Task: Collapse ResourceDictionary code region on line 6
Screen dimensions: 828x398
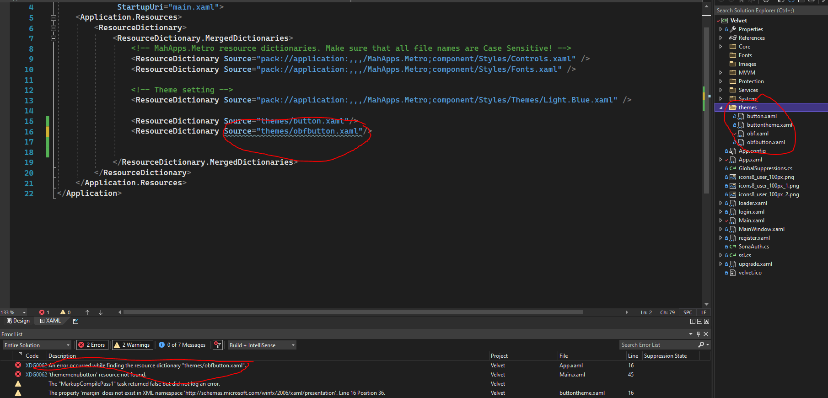Action: pyautogui.click(x=53, y=28)
